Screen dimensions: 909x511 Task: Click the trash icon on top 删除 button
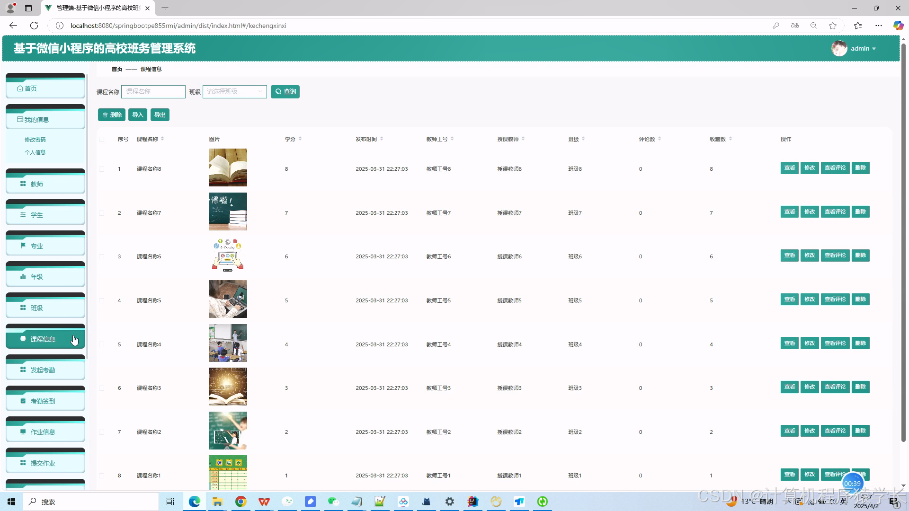coord(105,115)
